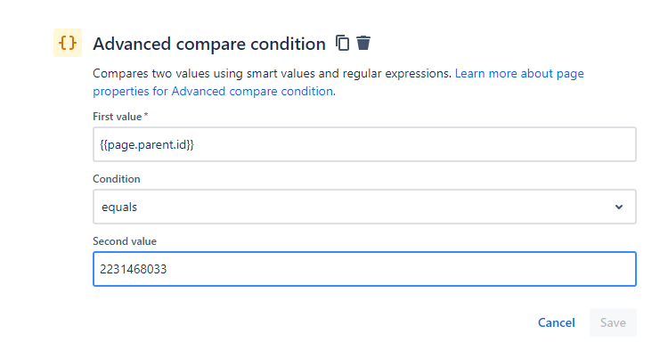This screenshot has height=350, width=668.
Task: Select the 'equals' option text
Action: [x=119, y=208]
